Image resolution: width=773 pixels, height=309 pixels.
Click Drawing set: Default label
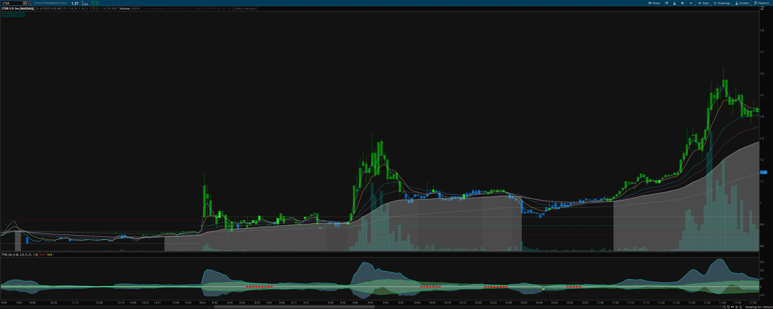pos(759,307)
